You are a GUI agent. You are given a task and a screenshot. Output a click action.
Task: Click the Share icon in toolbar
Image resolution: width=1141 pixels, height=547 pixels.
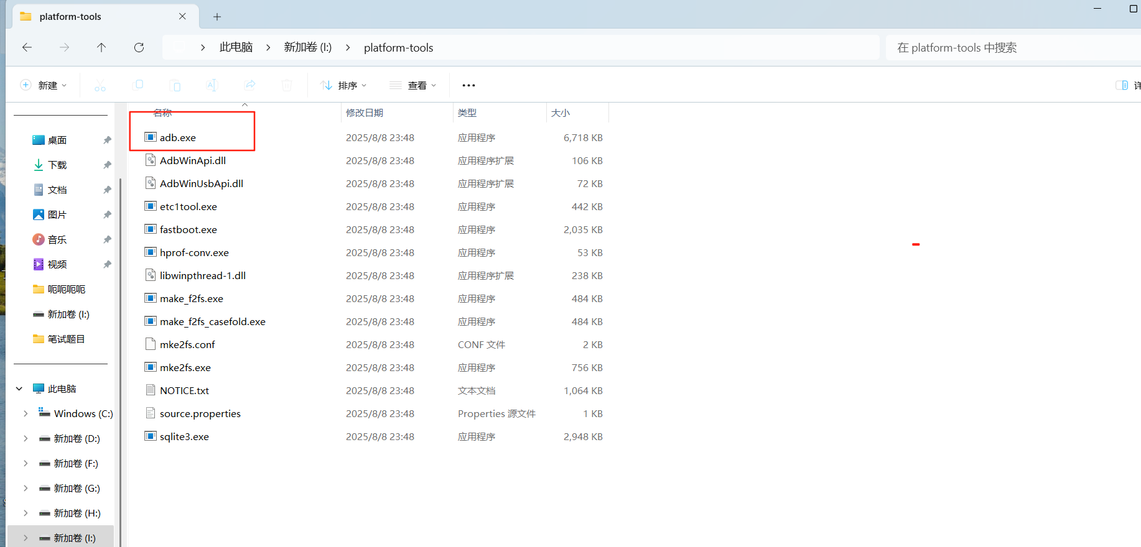point(250,85)
